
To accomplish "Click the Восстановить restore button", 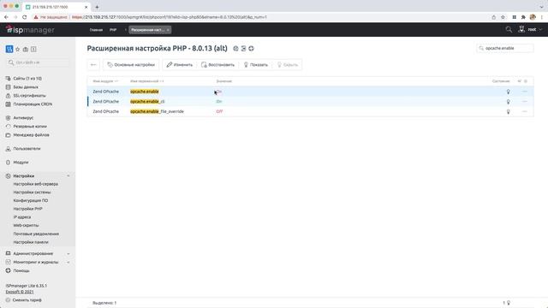I will point(217,65).
